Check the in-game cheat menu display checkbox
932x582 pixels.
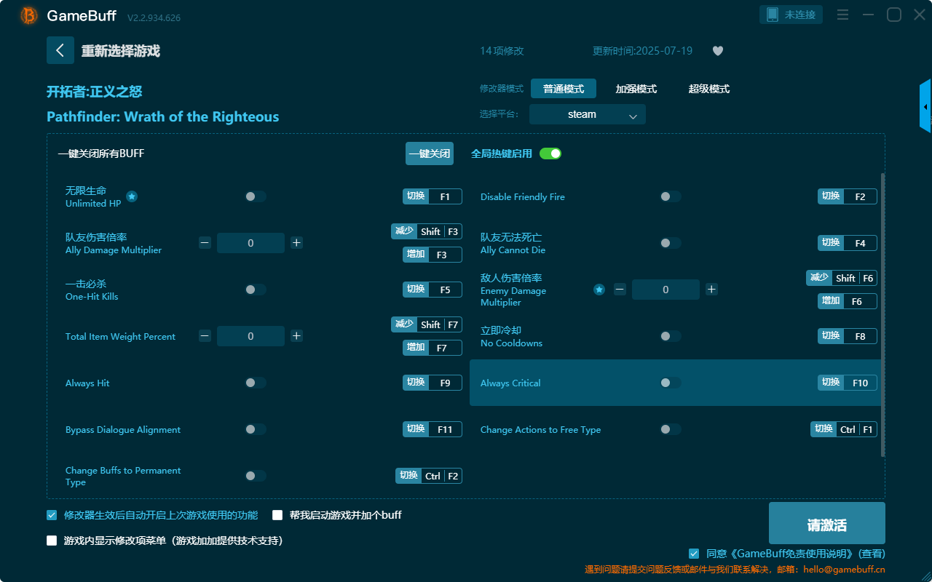pyautogui.click(x=52, y=541)
